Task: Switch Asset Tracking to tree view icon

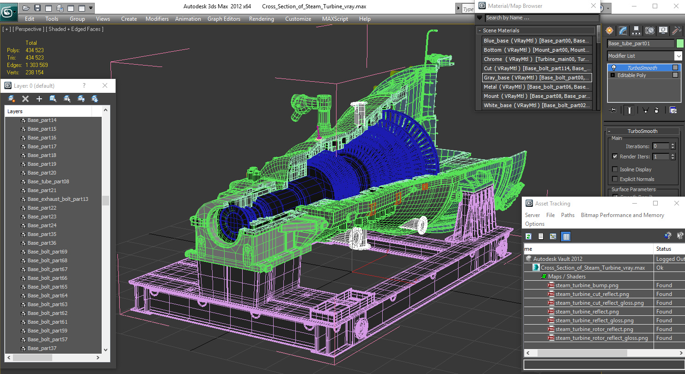Action: coord(553,236)
